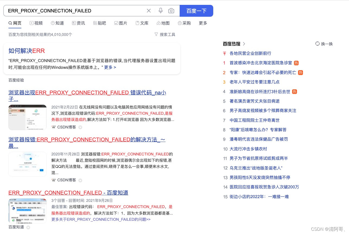
Task: Open the 如何解决ERR featured result
Action: [x=27, y=51]
